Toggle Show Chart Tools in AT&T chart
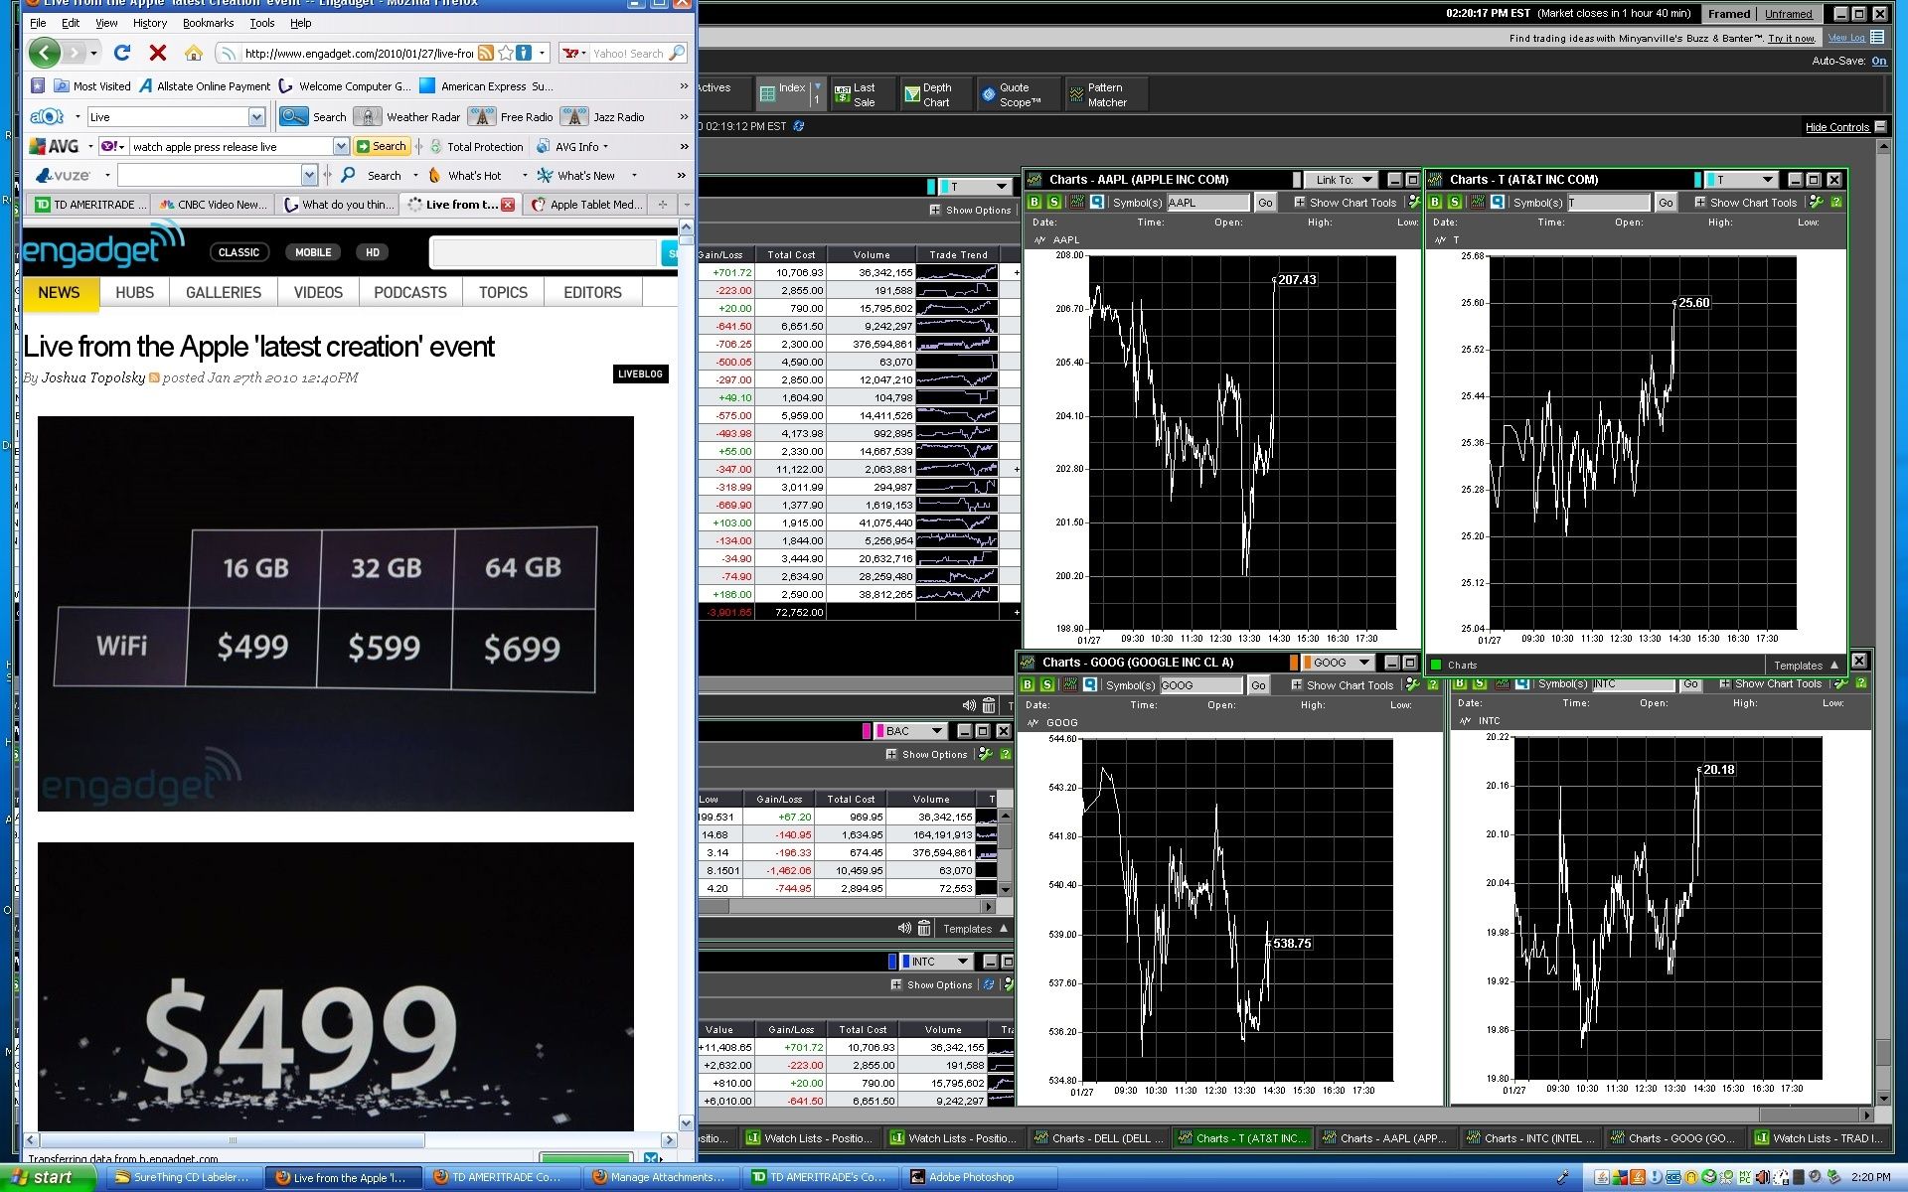The height and width of the screenshot is (1192, 1908). [x=1746, y=203]
